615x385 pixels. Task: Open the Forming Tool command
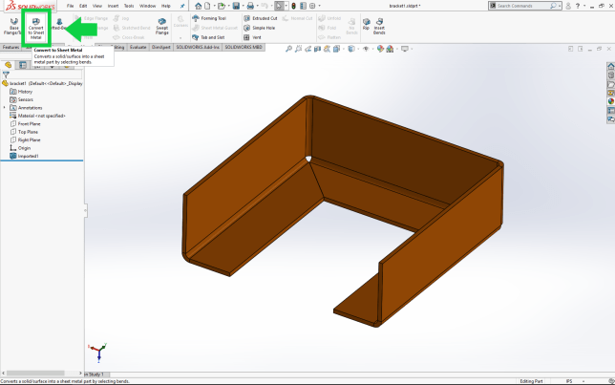tap(209, 18)
